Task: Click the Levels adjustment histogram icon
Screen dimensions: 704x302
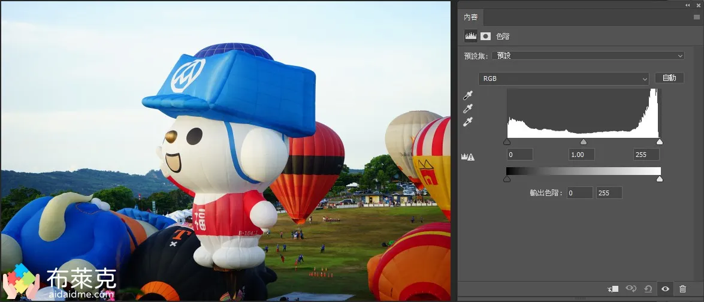Action: click(471, 36)
